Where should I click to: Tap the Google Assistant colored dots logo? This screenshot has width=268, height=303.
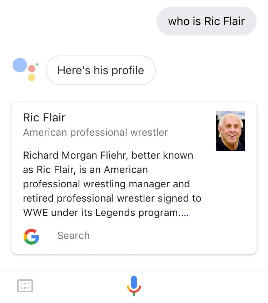(x=25, y=69)
